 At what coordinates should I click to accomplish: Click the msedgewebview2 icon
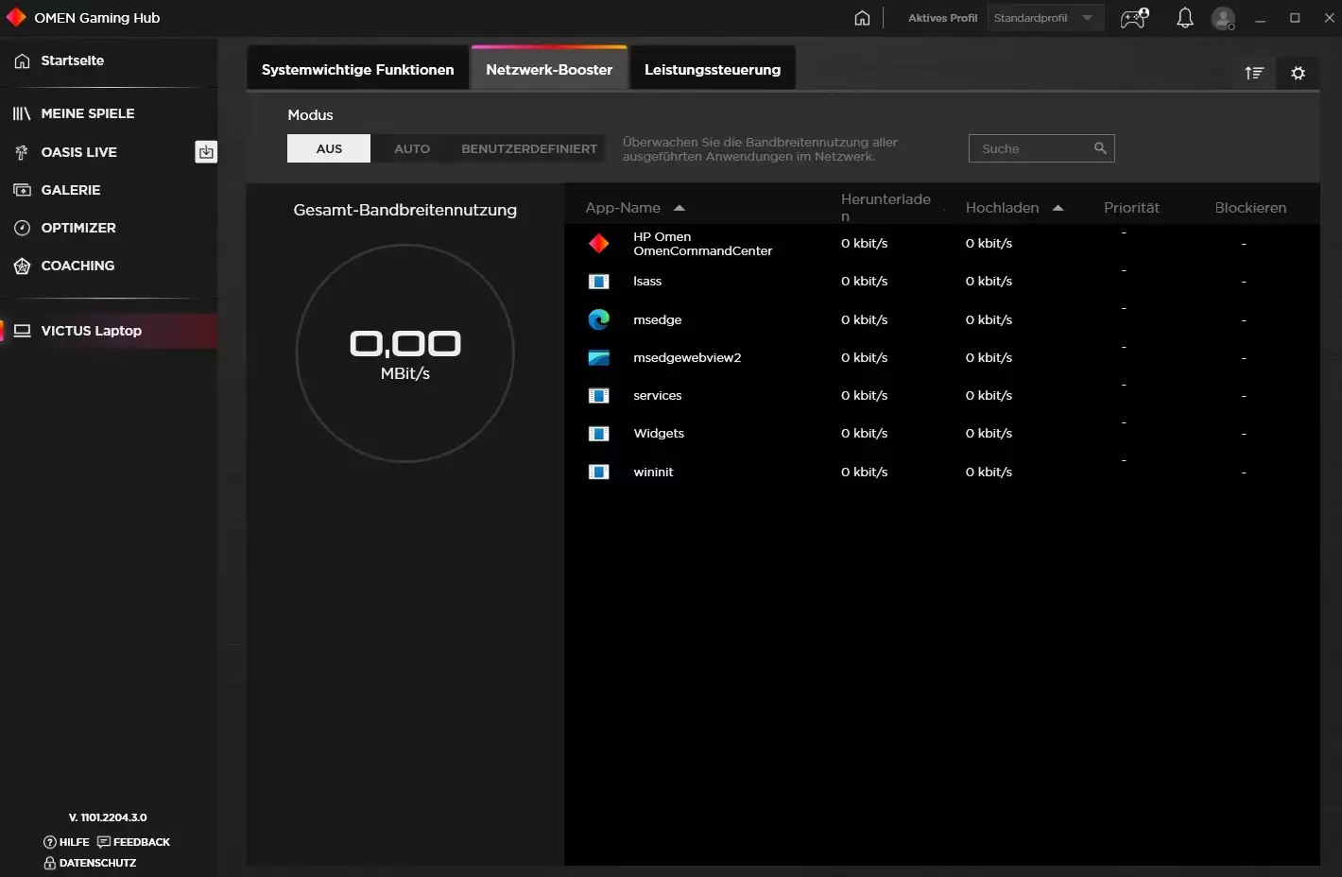coord(598,357)
